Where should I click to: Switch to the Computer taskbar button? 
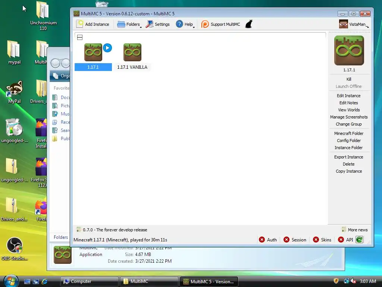[89, 281]
